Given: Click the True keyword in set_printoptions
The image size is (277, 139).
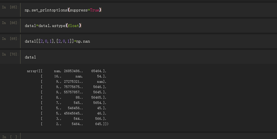Looking at the screenshot, I should tap(94, 10).
